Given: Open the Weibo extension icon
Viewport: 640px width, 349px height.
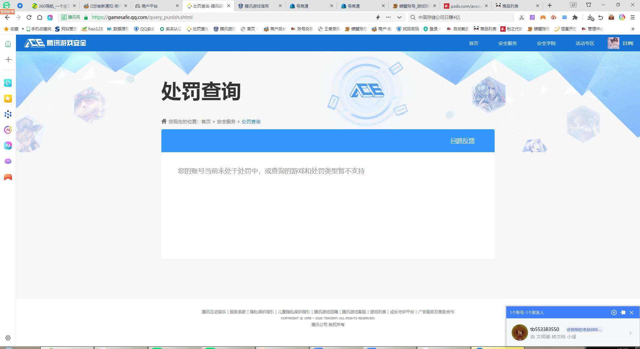Looking at the screenshot, I should tap(554, 17).
